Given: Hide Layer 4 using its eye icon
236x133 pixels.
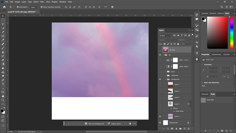Looking at the screenshot, I should (x=160, y=116).
